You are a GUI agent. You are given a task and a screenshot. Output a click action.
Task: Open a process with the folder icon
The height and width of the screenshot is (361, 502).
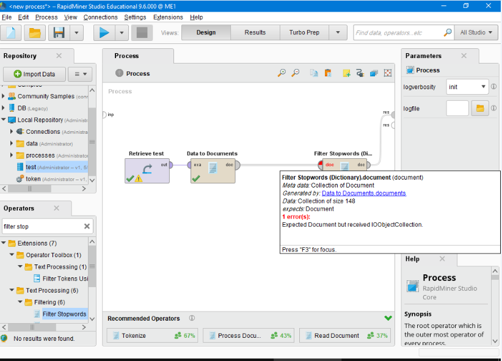click(35, 32)
